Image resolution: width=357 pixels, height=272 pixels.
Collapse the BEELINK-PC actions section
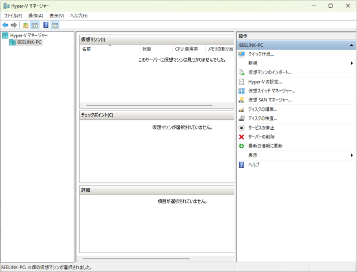[x=351, y=45]
